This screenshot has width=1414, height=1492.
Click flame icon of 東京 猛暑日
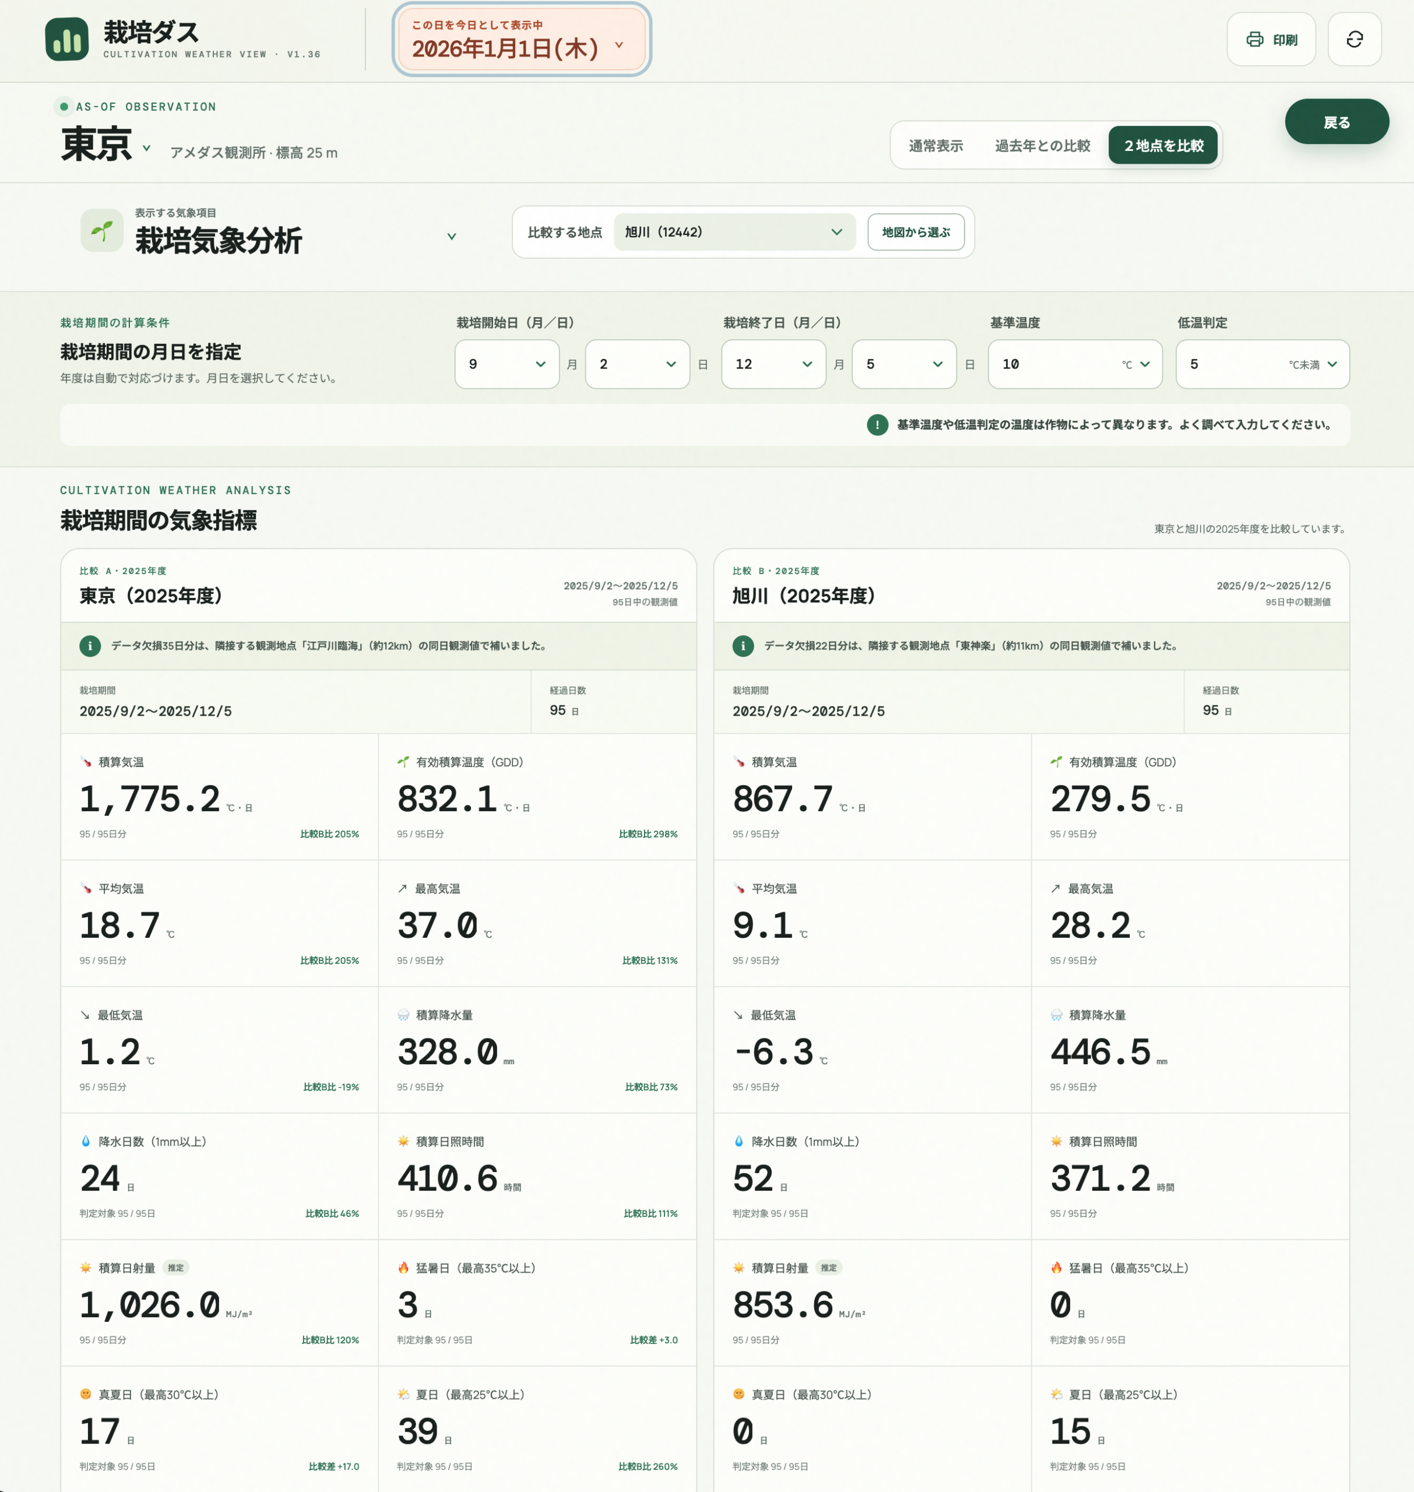point(403,1268)
